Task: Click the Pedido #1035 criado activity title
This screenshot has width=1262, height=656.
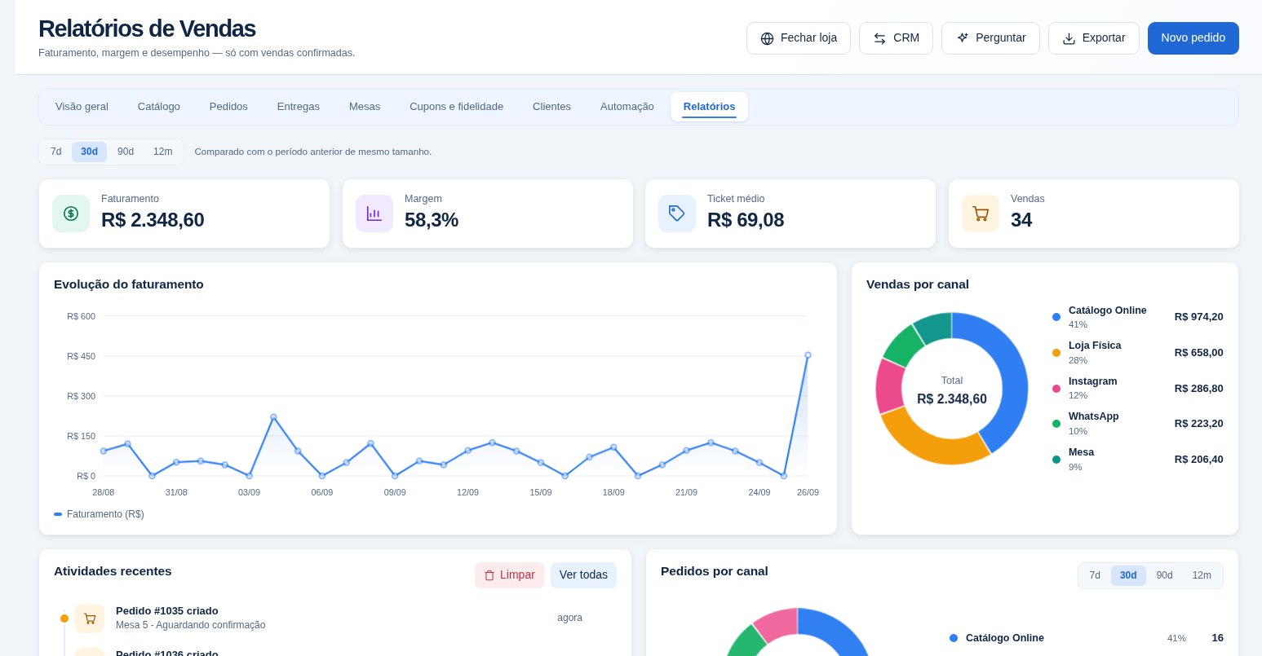Action: pyautogui.click(x=167, y=610)
